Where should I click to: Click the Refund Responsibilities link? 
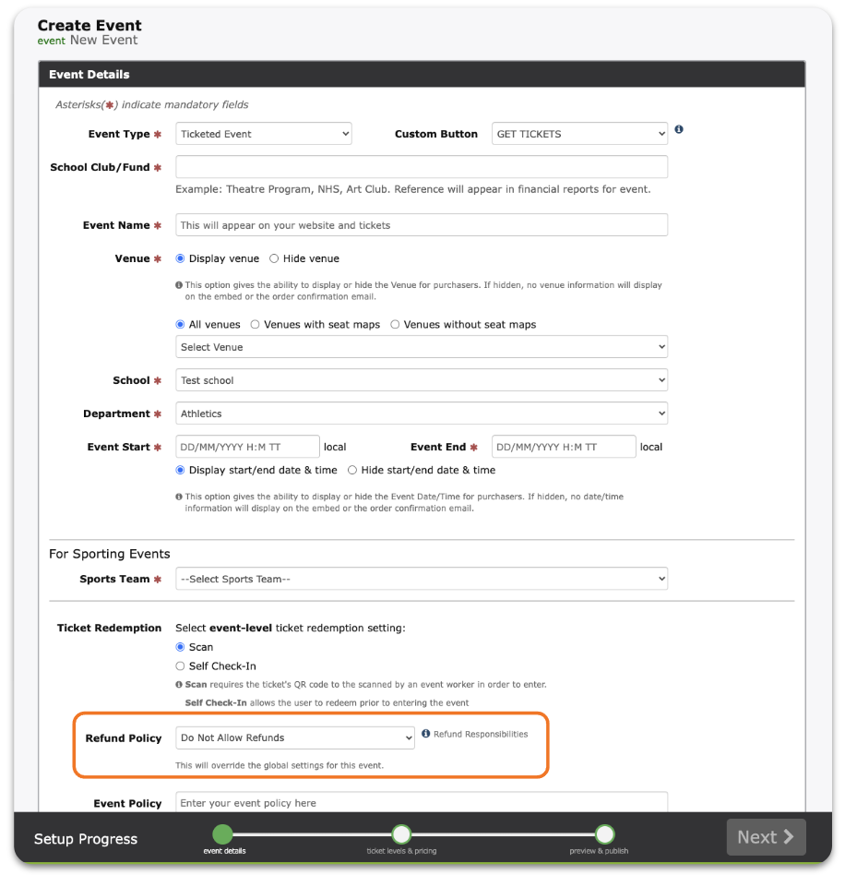coord(481,735)
